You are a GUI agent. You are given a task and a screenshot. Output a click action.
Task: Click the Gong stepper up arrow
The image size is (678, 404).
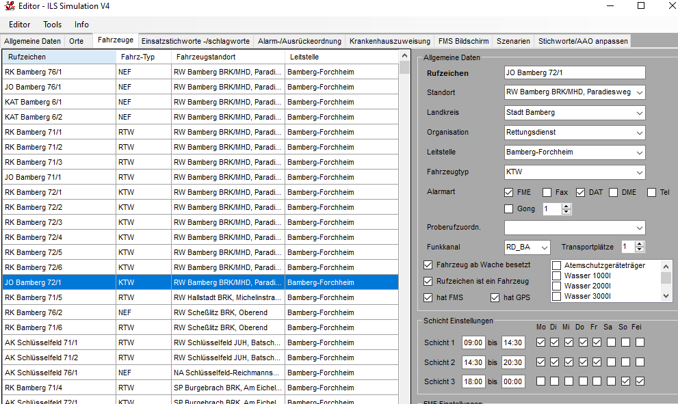coord(566,206)
